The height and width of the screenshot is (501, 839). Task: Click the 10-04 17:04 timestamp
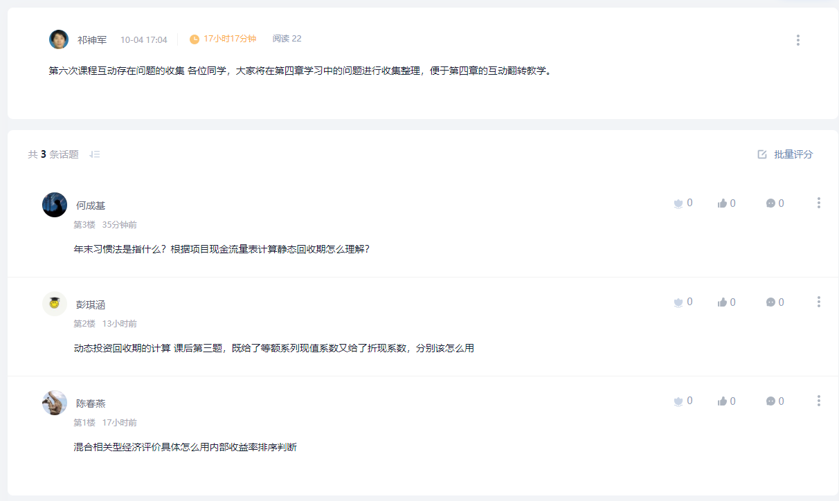click(144, 40)
